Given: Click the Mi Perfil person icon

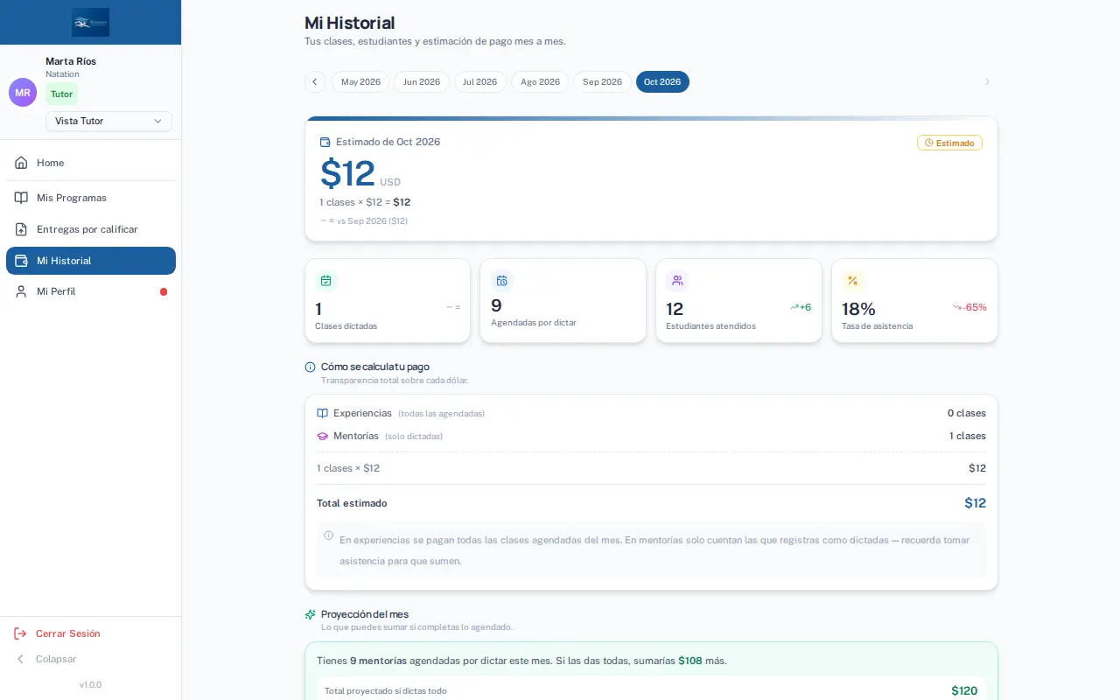Looking at the screenshot, I should (x=21, y=291).
